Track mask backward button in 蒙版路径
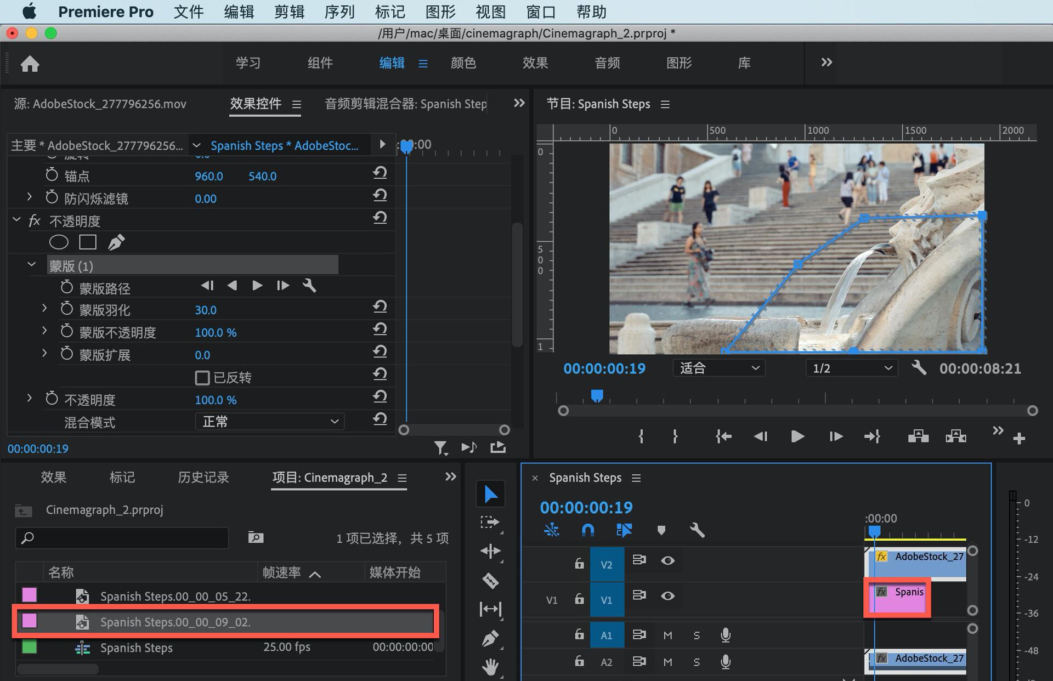Image resolution: width=1053 pixels, height=681 pixels. pyautogui.click(x=232, y=285)
